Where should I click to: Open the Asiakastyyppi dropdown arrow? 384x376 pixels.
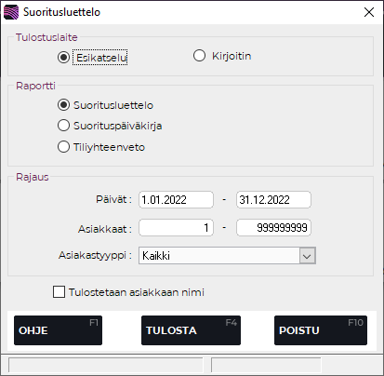pyautogui.click(x=307, y=256)
